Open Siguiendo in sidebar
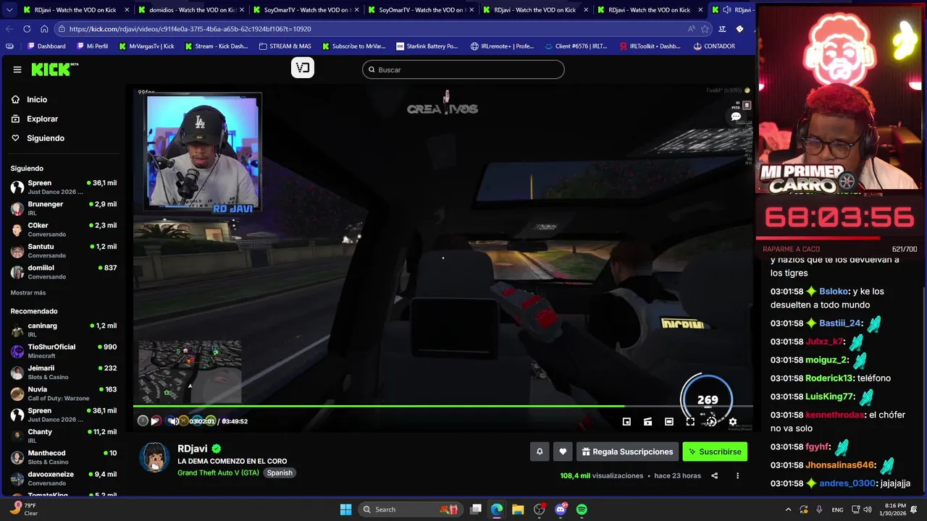927x521 pixels. click(46, 138)
